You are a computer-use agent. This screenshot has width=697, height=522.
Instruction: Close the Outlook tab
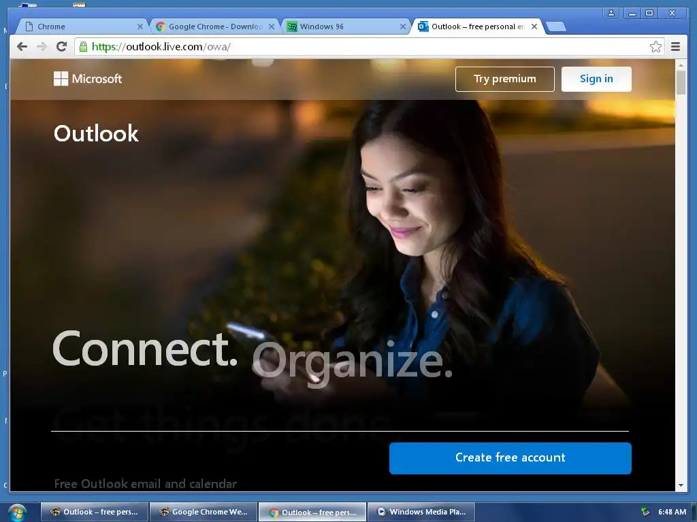click(x=534, y=27)
